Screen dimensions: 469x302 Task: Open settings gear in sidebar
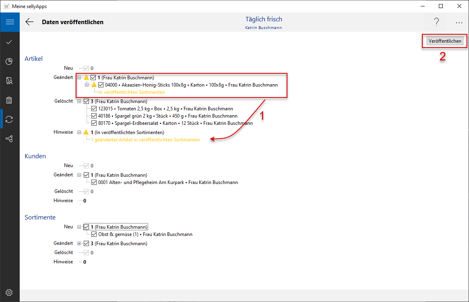pyautogui.click(x=10, y=292)
